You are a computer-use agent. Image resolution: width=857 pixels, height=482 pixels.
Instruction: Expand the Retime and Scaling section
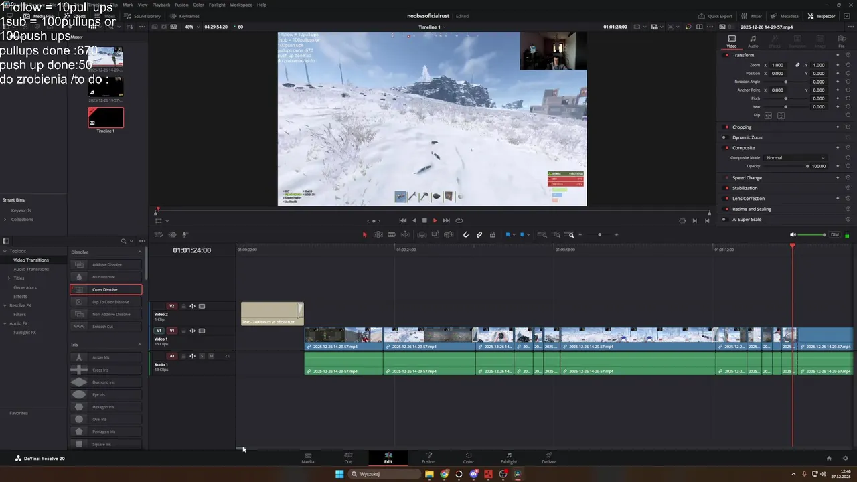[752, 209]
